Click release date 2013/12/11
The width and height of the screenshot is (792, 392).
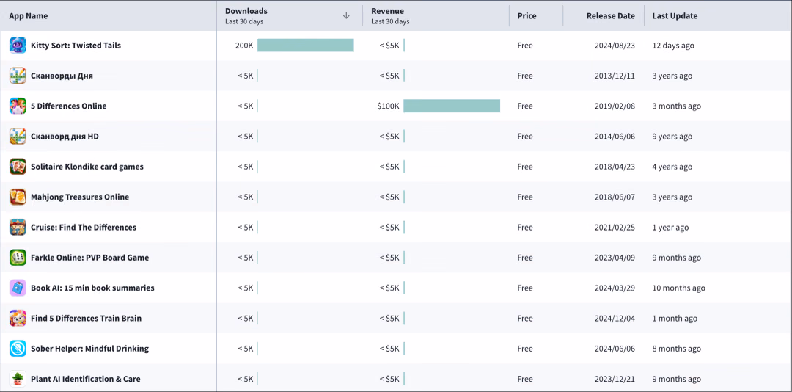click(615, 76)
